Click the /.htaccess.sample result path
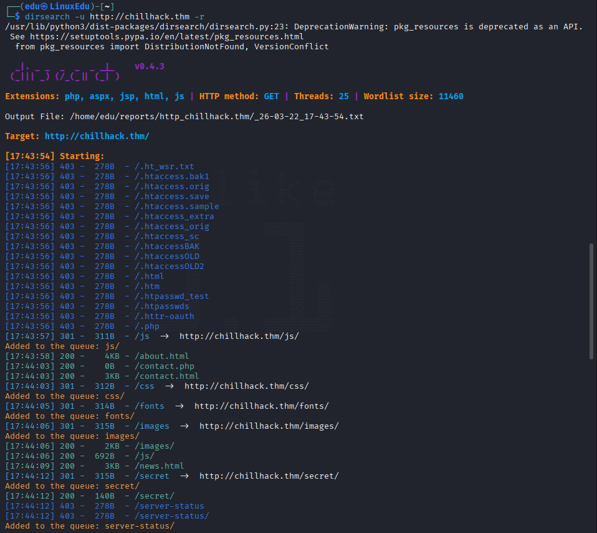Image resolution: width=597 pixels, height=533 pixels. tap(177, 206)
